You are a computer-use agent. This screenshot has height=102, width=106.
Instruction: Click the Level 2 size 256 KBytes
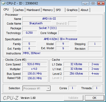76,73
